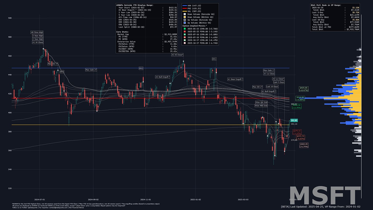Click the 340 price axis label
This screenshot has height=210, width=373.
pyautogui.click(x=9, y=169)
